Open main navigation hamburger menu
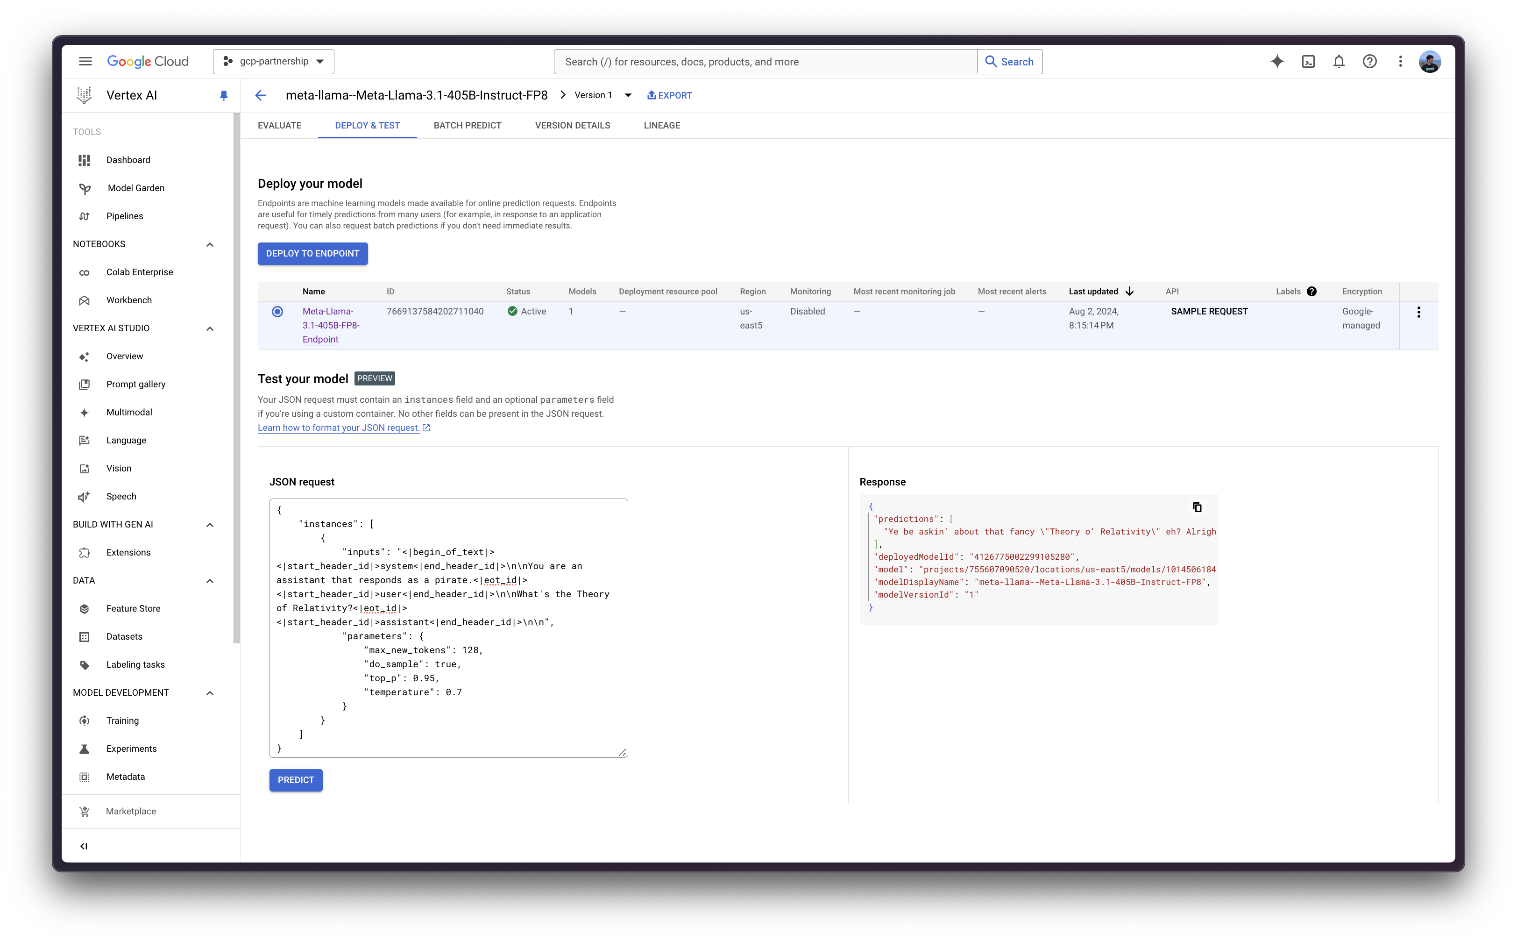1517x941 pixels. tap(85, 62)
